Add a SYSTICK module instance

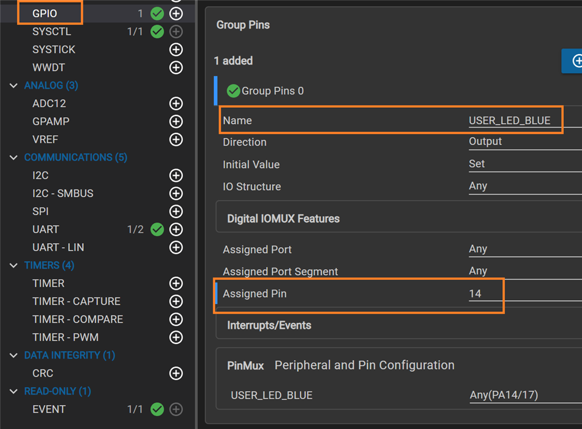(x=176, y=50)
